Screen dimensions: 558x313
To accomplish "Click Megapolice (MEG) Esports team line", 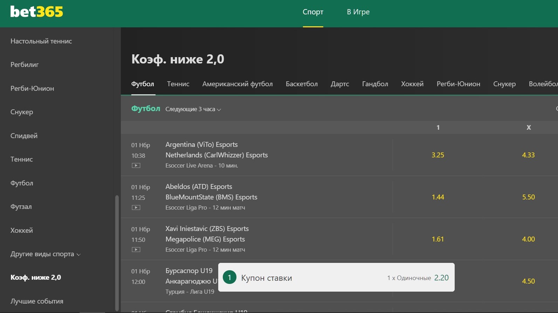I will (x=205, y=239).
